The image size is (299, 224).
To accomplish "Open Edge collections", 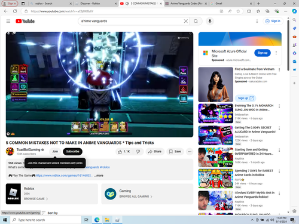I will pos(267,11).
